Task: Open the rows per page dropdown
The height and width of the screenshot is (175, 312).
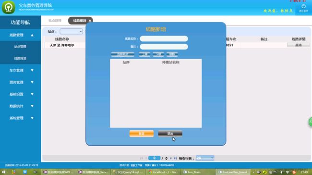Action: click(x=205, y=158)
